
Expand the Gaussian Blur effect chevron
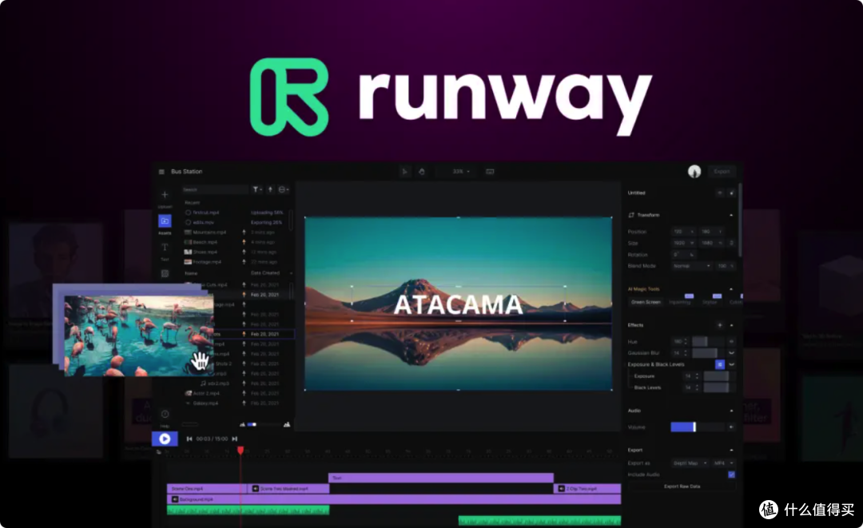coord(731,353)
